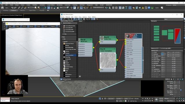Screen dimensions: 185x104
Task: Select ColorCorrection in map browser list
Action: tap(69, 55)
